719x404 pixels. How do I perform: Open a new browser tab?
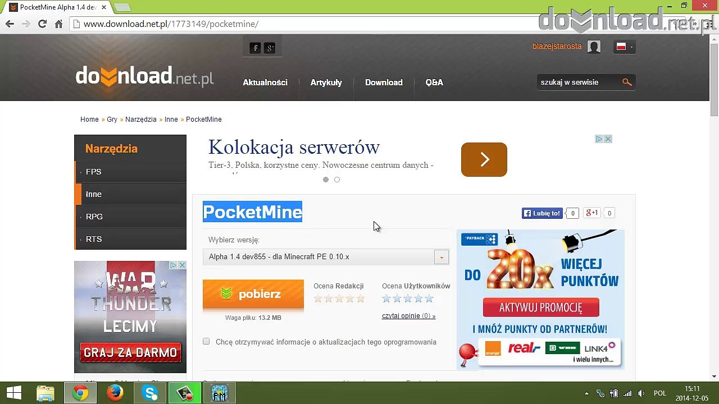122,7
